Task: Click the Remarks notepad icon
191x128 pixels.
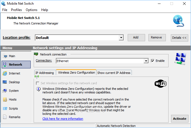Action: pos(5,117)
